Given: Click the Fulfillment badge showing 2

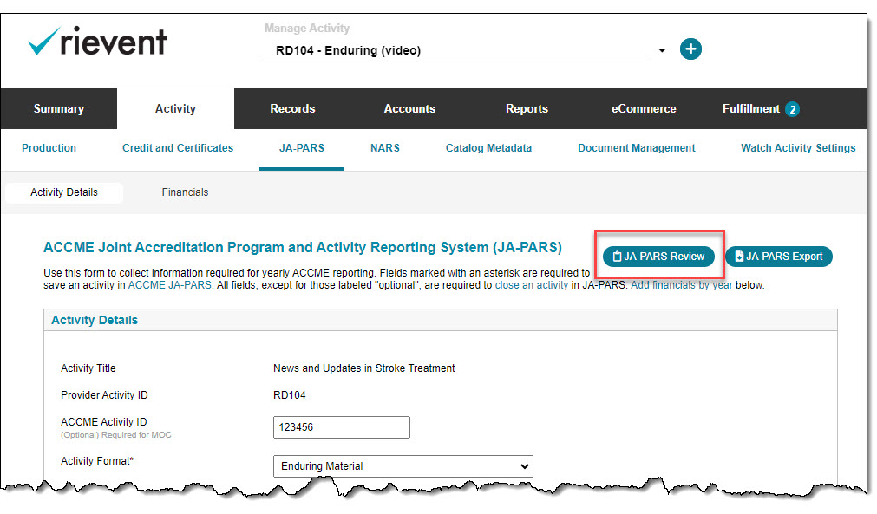Looking at the screenshot, I should [792, 109].
